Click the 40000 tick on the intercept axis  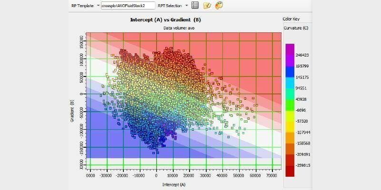pos(222,175)
